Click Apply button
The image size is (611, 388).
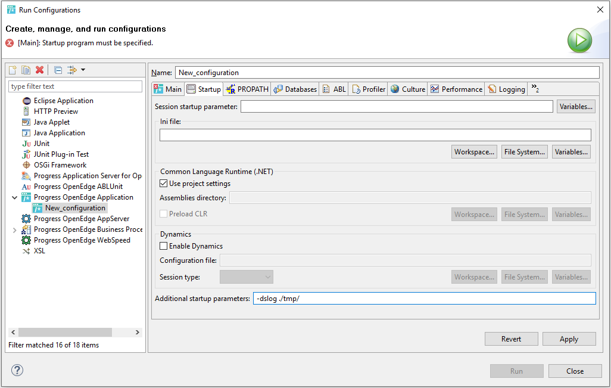569,339
